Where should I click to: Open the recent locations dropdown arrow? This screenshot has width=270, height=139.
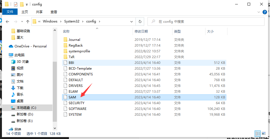click(x=22, y=22)
